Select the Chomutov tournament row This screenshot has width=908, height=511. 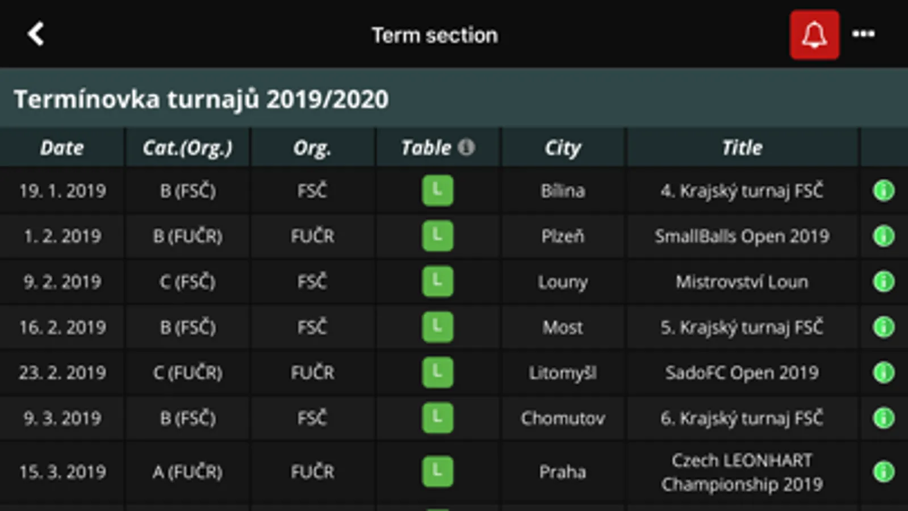[562, 418]
